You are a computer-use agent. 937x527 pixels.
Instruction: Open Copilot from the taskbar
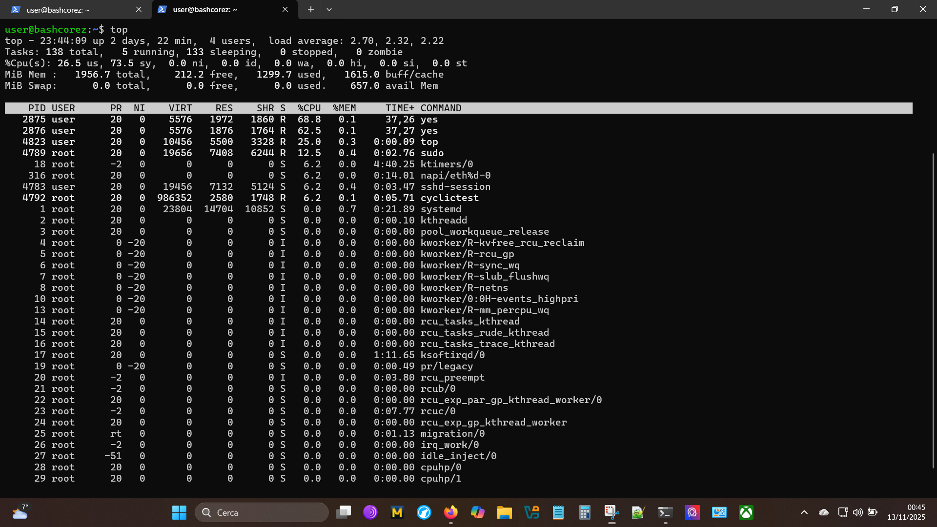click(477, 512)
